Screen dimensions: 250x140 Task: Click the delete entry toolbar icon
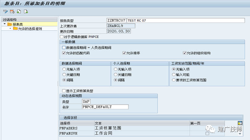pos(12,11)
